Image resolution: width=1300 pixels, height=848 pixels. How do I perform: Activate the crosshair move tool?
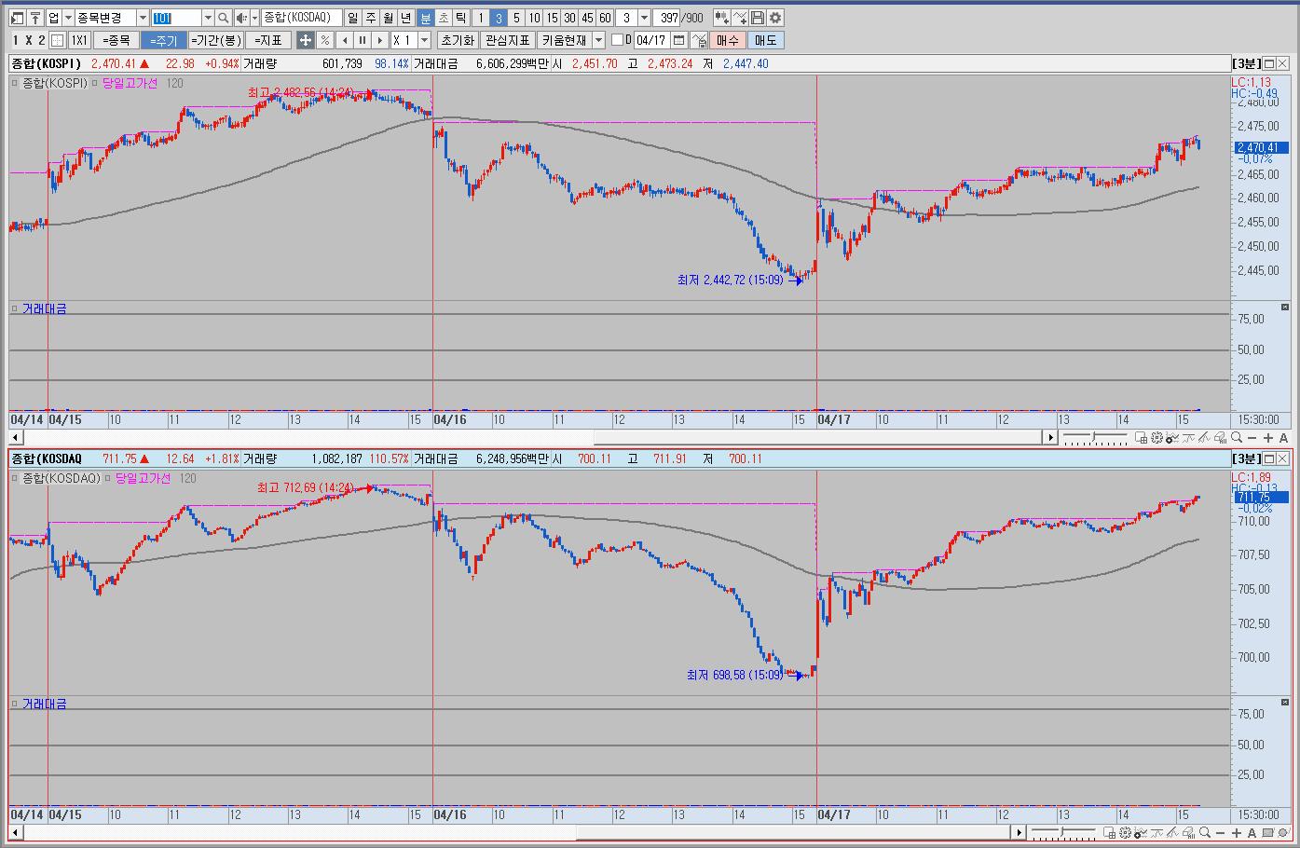[305, 40]
